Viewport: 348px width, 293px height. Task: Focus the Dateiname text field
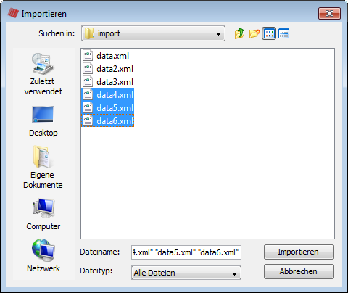(x=186, y=252)
